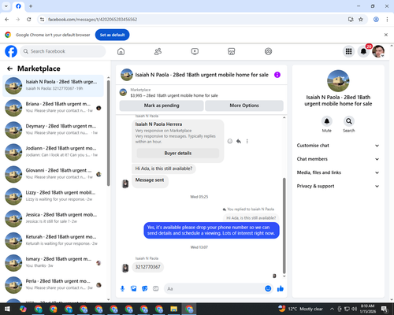This screenshot has width=394, height=315.
Task: Expand Customise chat section
Action: click(x=338, y=146)
